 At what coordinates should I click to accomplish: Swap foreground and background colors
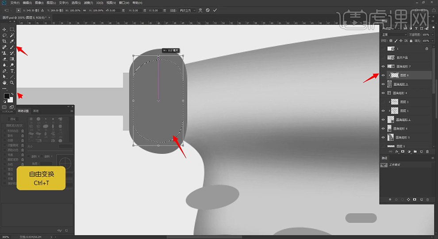12,95
